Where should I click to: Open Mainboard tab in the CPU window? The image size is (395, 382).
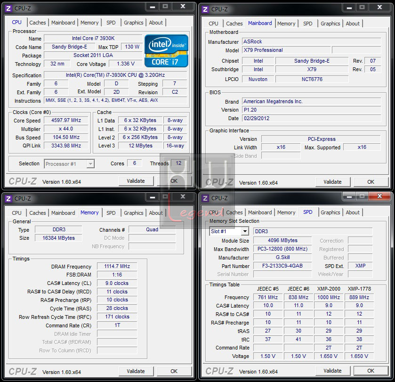click(x=63, y=23)
